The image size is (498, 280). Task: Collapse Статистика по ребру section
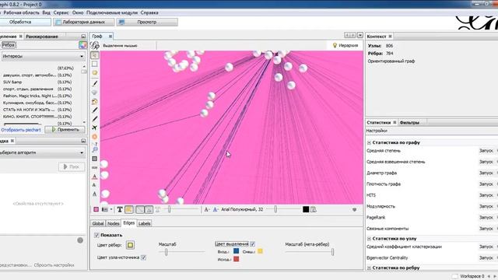(369, 268)
